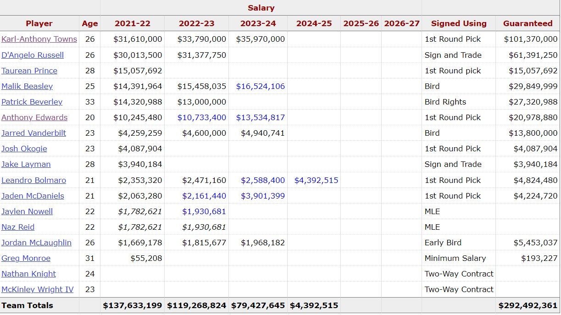Click Bolmaro's $4,392,515 2024-25 salary

coord(317,180)
